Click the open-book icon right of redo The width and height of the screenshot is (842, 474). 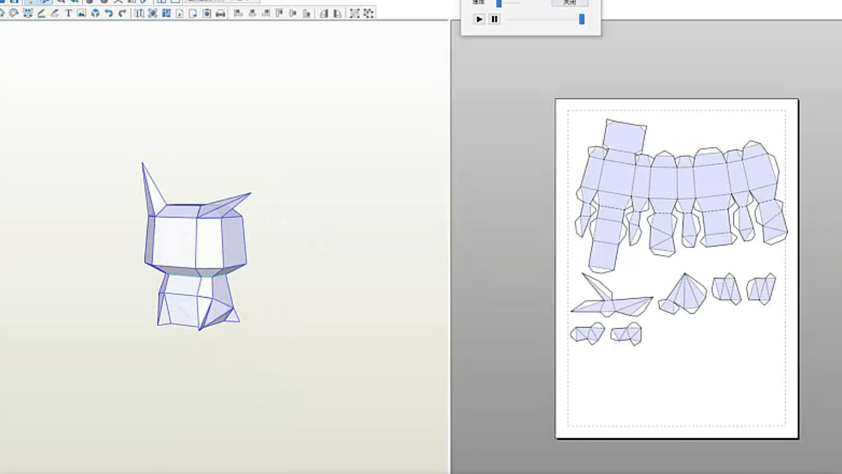coord(139,13)
